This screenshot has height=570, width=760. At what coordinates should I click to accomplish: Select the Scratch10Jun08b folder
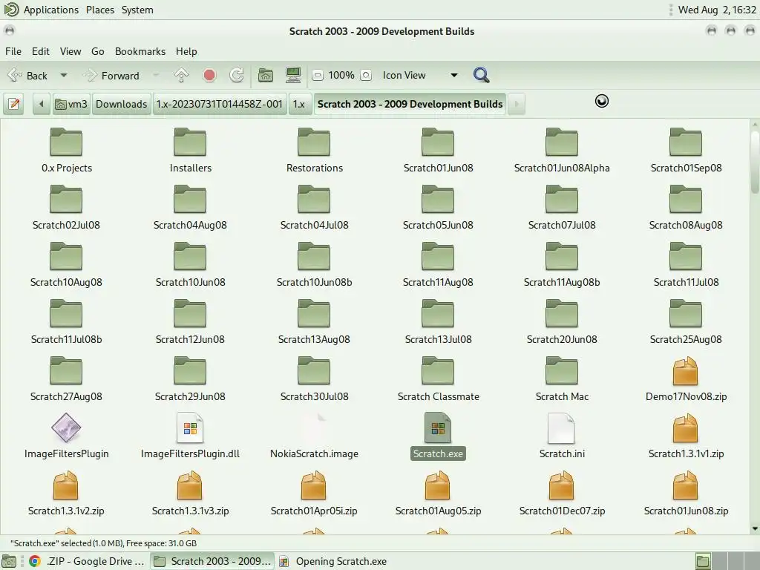[x=314, y=265]
